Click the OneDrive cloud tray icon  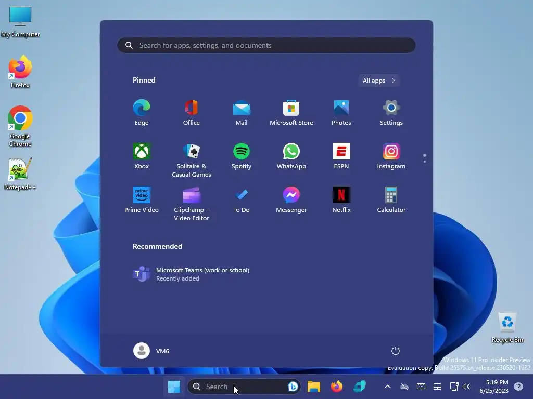tap(404, 387)
